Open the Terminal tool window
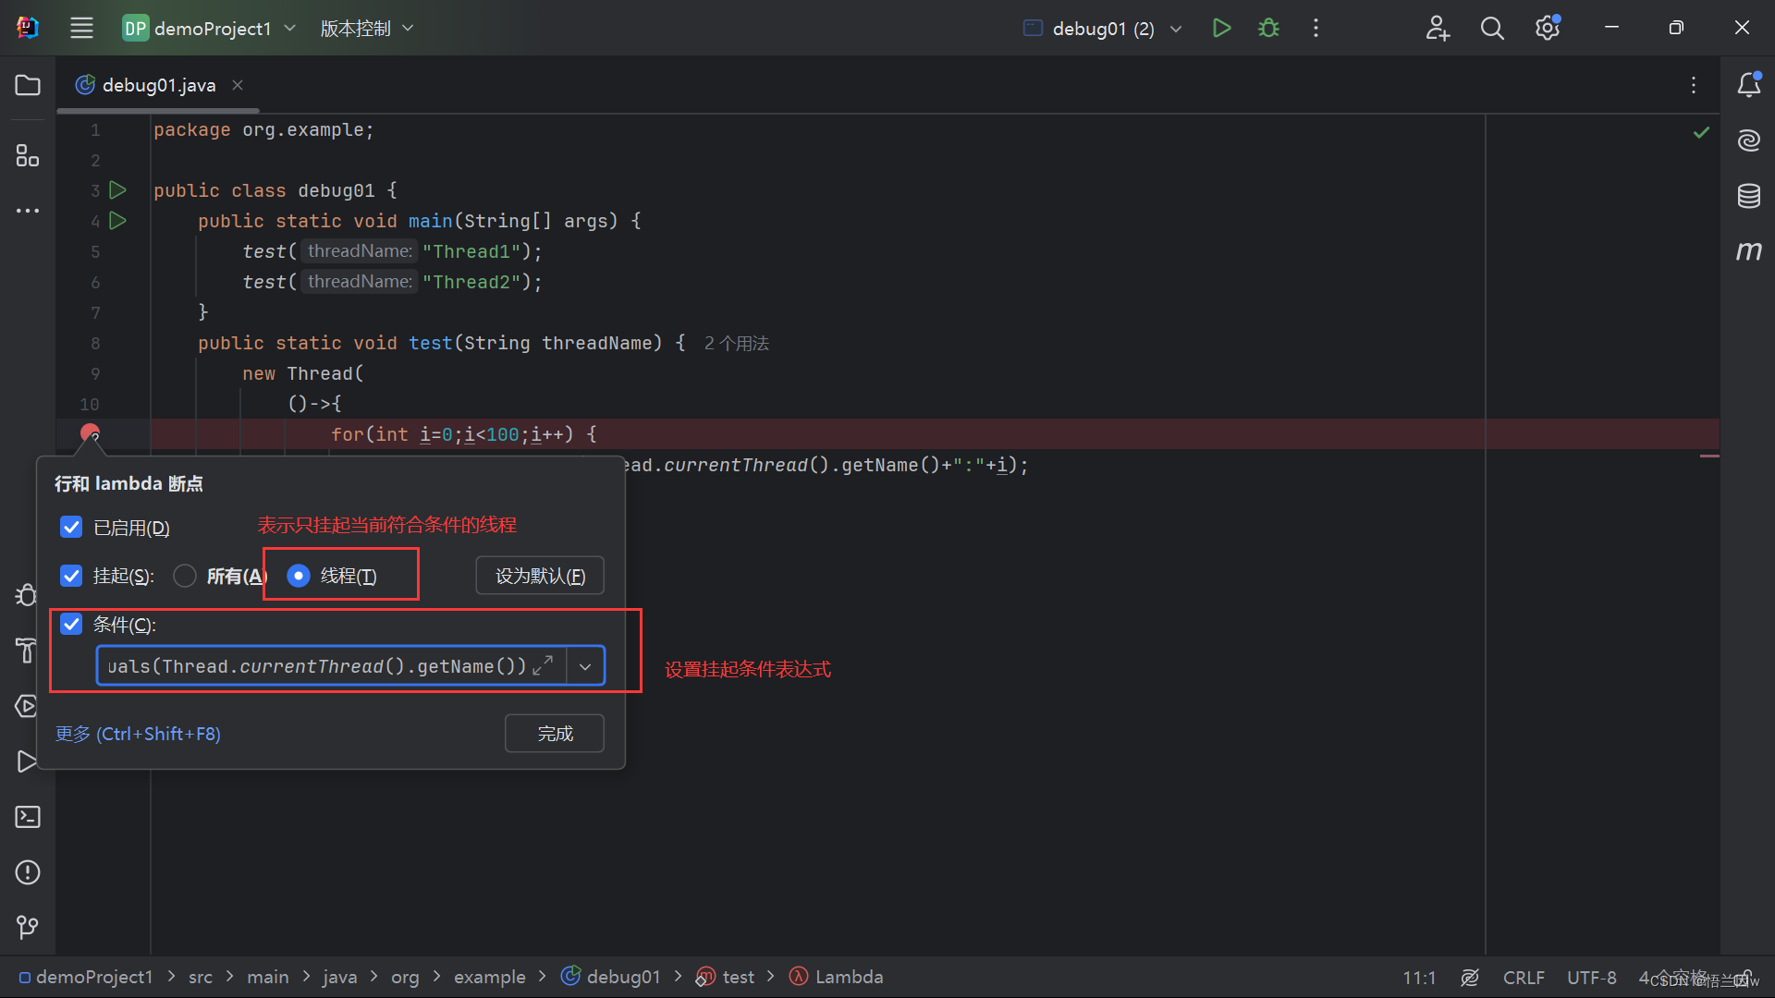Image resolution: width=1775 pixels, height=998 pixels. 28,817
